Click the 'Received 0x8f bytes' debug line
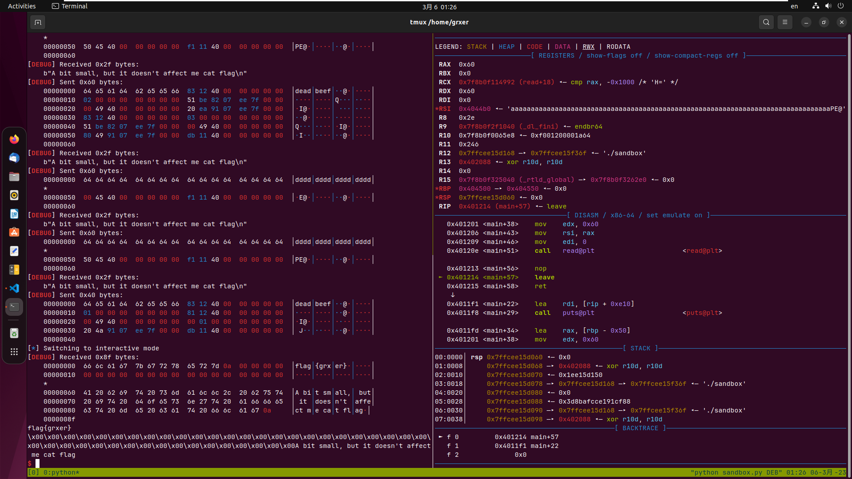The image size is (852, 479). (x=83, y=357)
